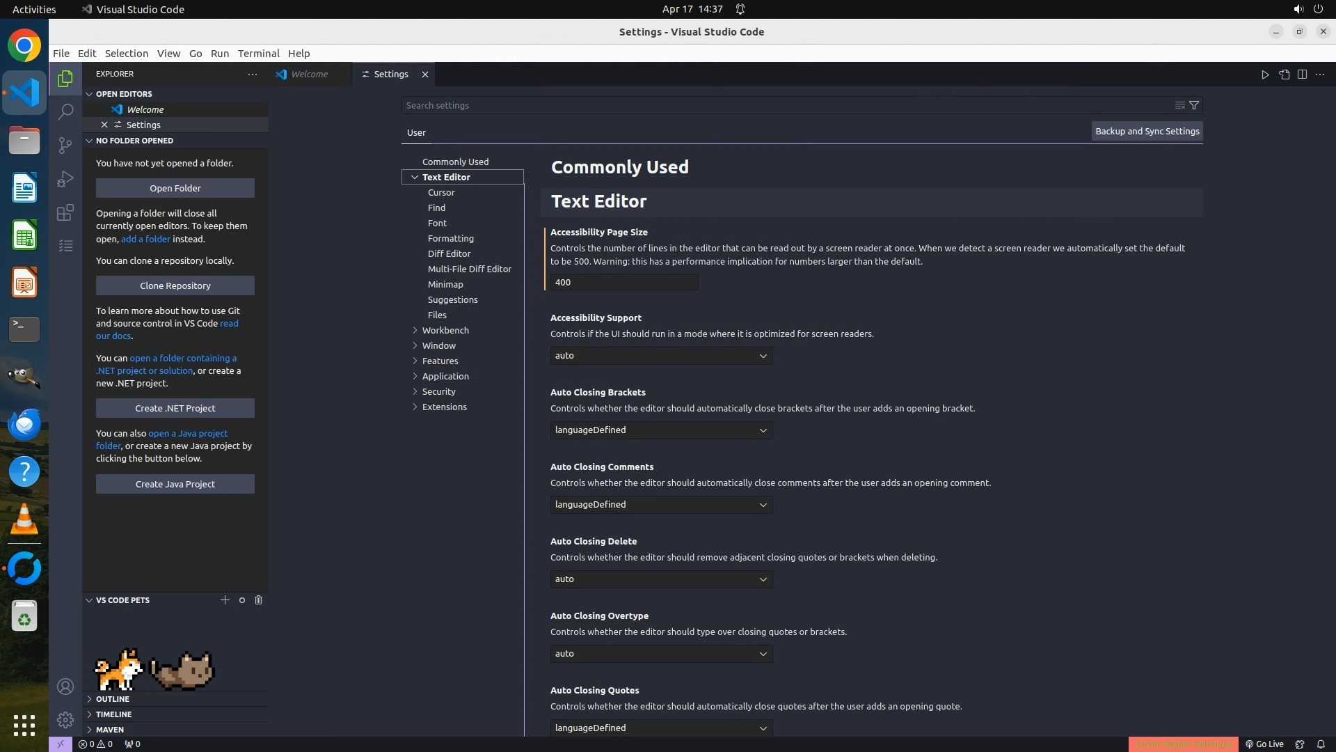Delete pet with trash icon
The width and height of the screenshot is (1336, 752).
(x=258, y=600)
